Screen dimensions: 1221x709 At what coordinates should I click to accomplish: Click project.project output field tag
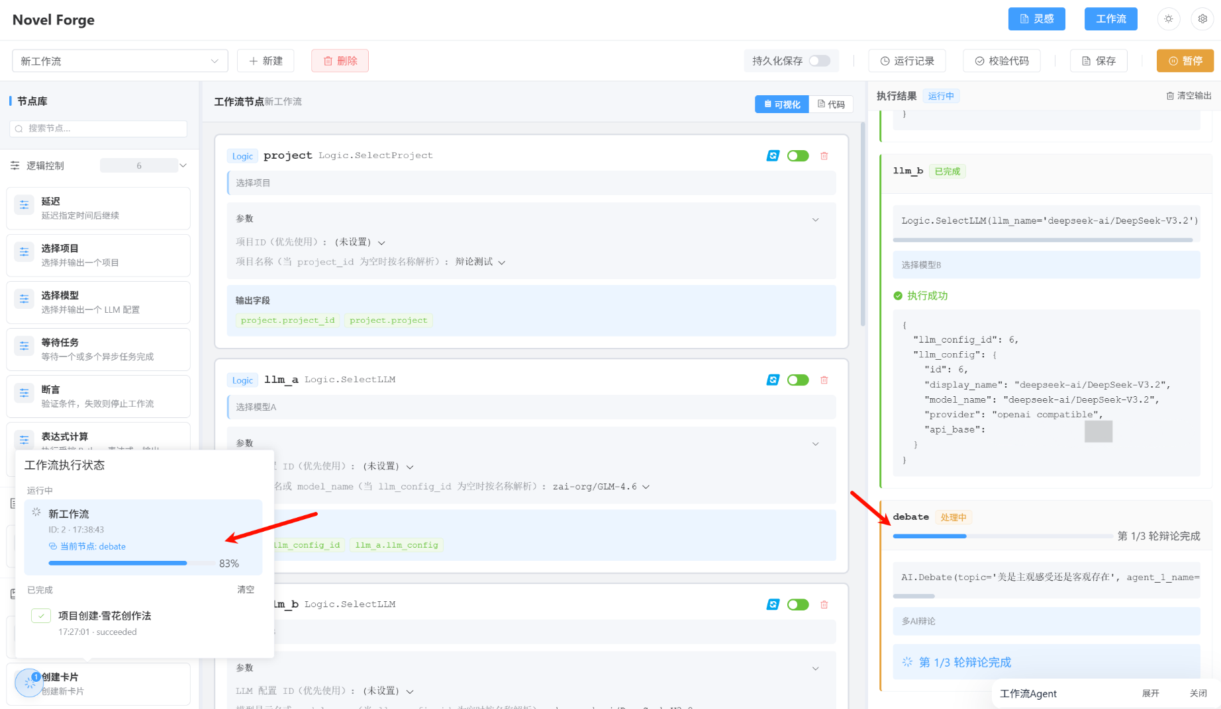(389, 320)
